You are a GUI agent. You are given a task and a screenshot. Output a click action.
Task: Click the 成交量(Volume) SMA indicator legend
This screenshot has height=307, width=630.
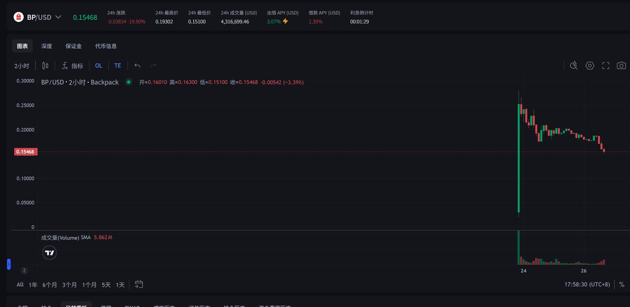coord(66,237)
